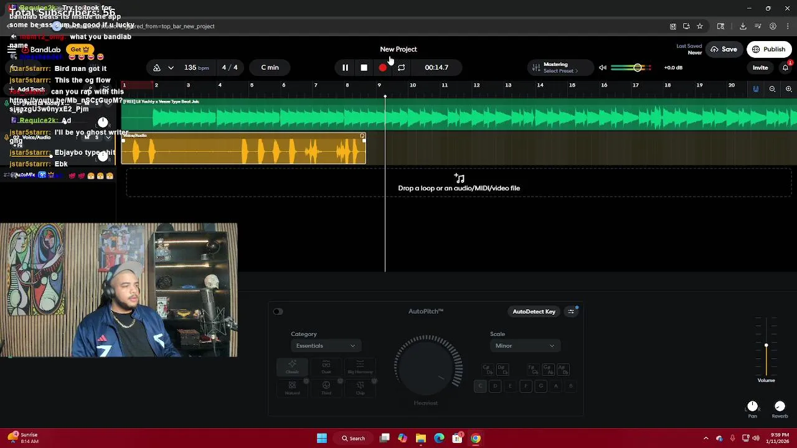This screenshot has height=448, width=797.
Task: Click the taskbar Search box
Action: point(353,438)
